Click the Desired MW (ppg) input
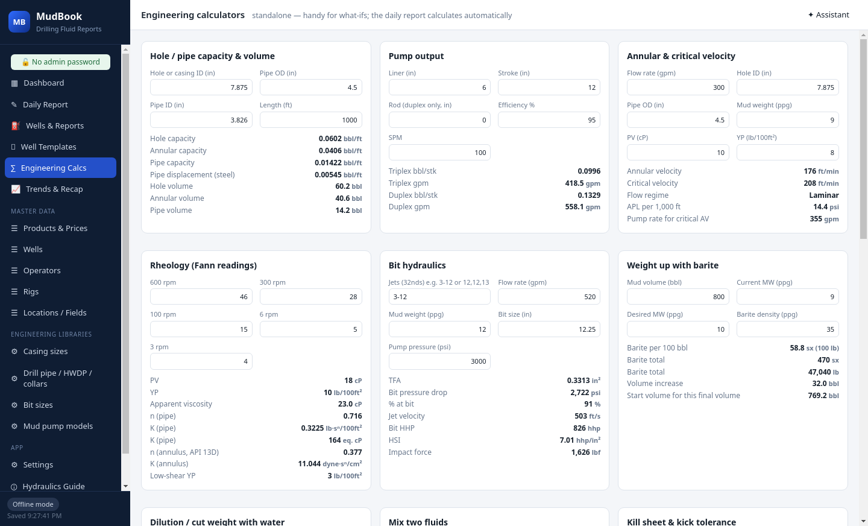Viewport: 868px width, 526px height. click(678, 329)
